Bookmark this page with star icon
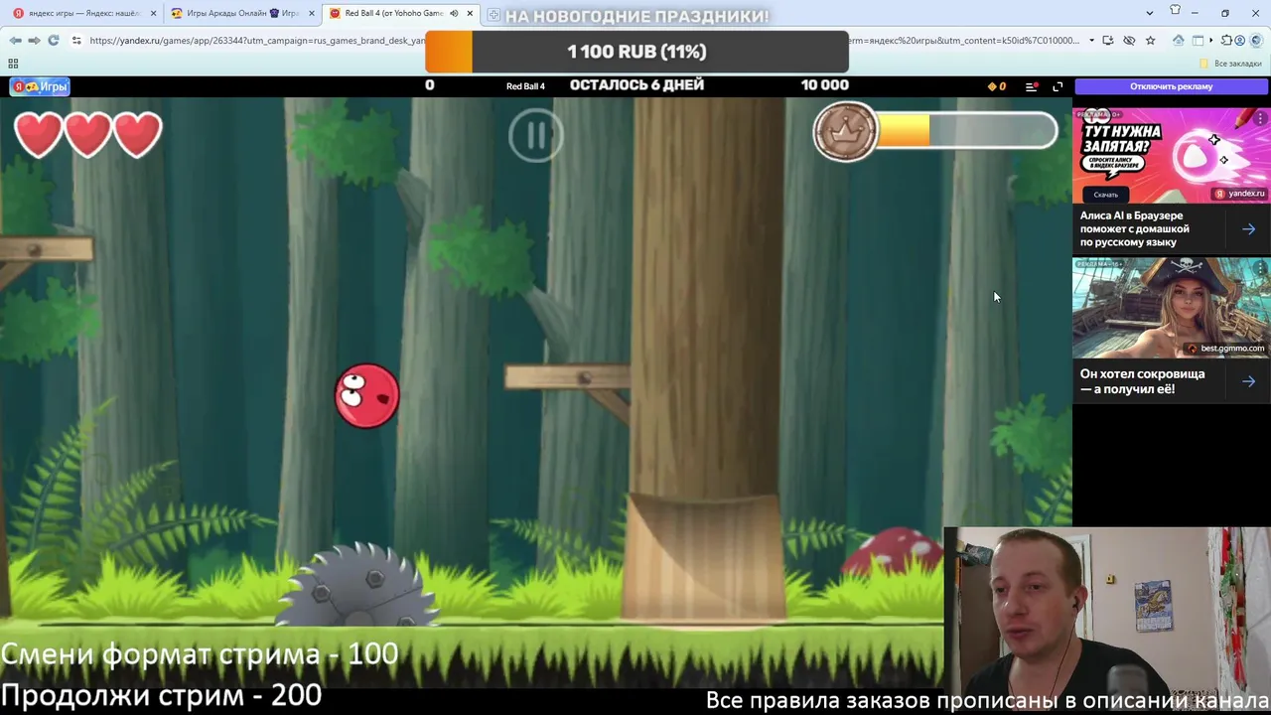Image resolution: width=1271 pixels, height=715 pixels. click(x=1150, y=40)
